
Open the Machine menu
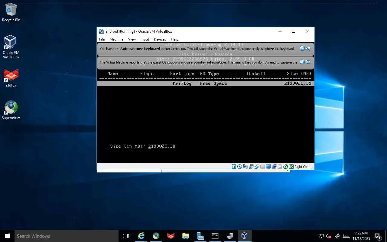pyautogui.click(x=116, y=39)
